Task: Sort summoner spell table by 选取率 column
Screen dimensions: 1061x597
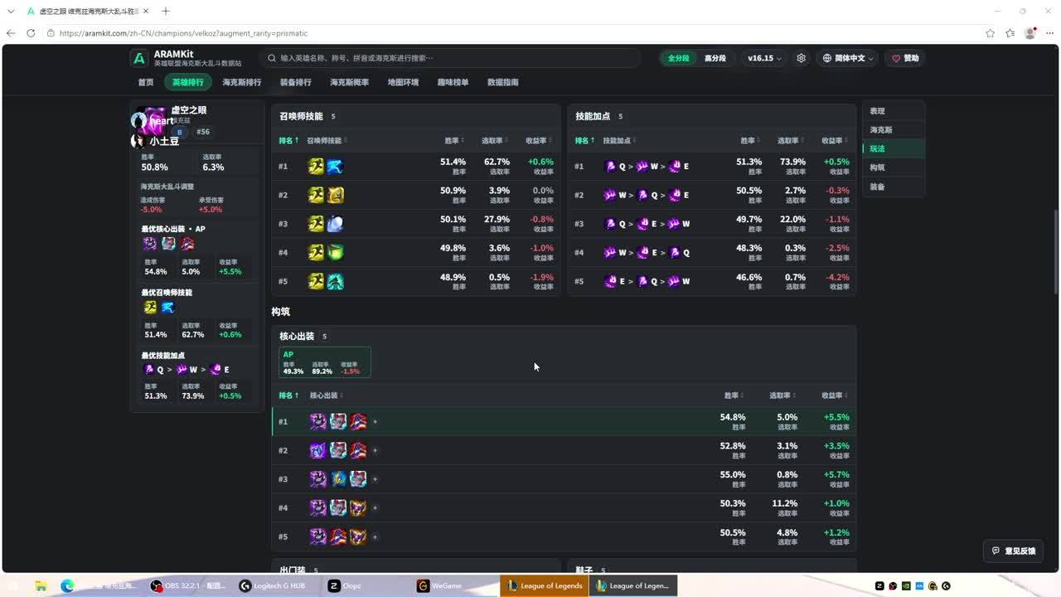Action: click(x=496, y=140)
